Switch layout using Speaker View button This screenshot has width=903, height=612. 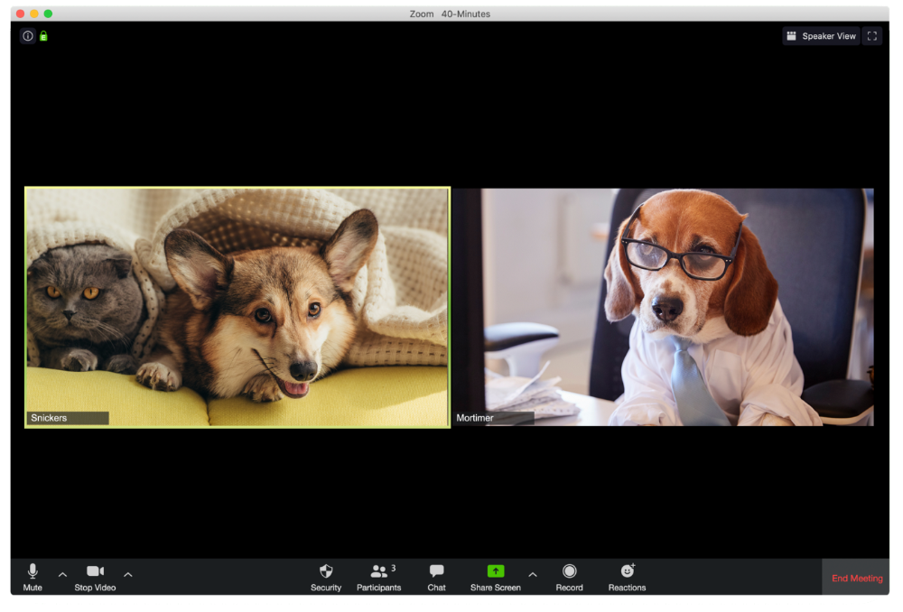821,36
